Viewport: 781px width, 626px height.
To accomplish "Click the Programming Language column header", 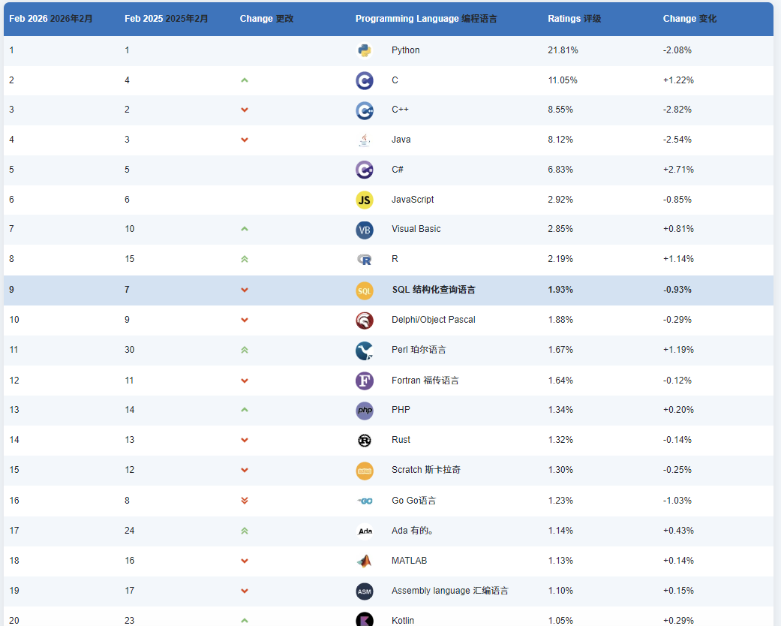I will [x=426, y=19].
